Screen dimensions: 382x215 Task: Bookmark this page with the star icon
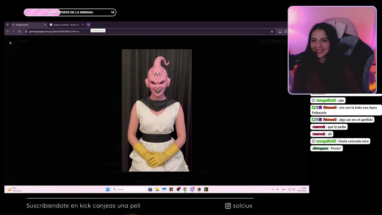[x=272, y=31]
